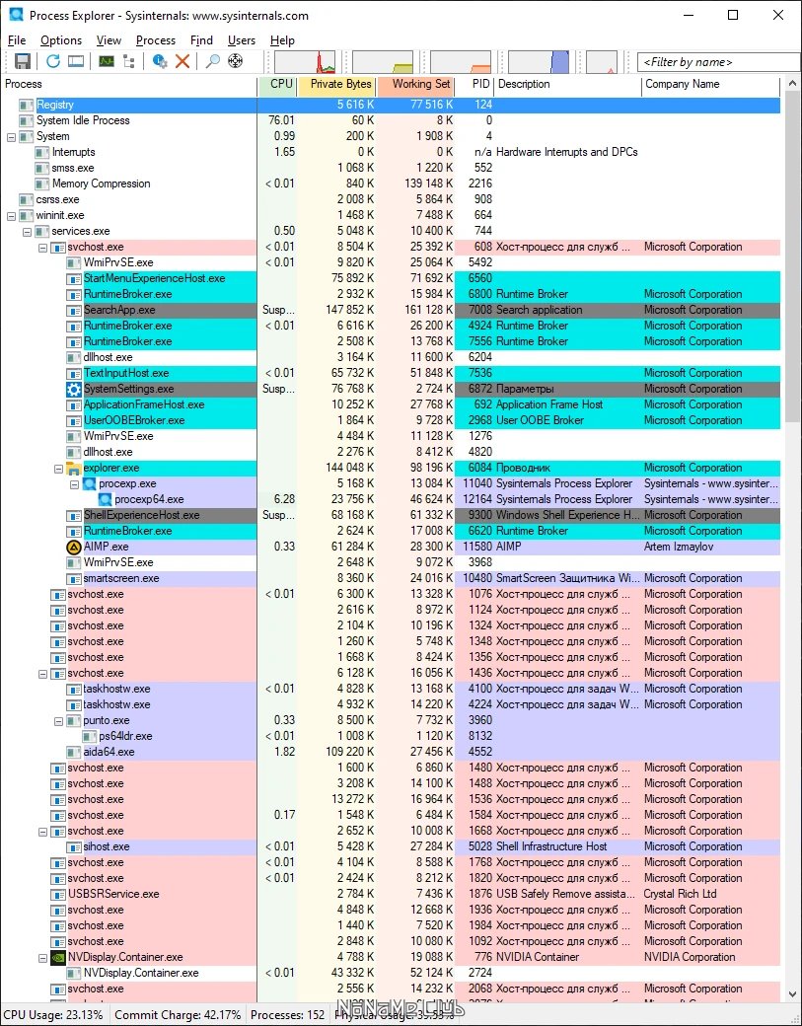Image resolution: width=802 pixels, height=1026 pixels.
Task: Collapse the punto.exe tree node
Action: pyautogui.click(x=58, y=720)
